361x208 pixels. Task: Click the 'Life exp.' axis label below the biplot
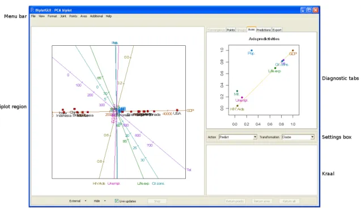coord(143,184)
